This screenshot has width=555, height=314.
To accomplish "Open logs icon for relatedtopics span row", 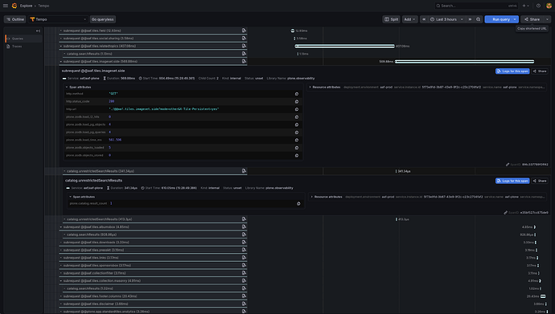I will [244, 46].
